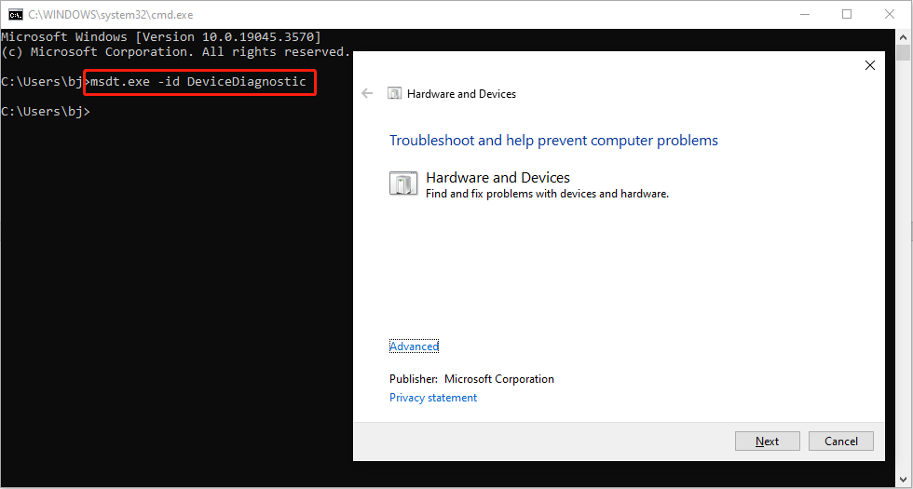Click the Microsoft Corporation copyright line in cmd
913x489 pixels.
(x=176, y=52)
